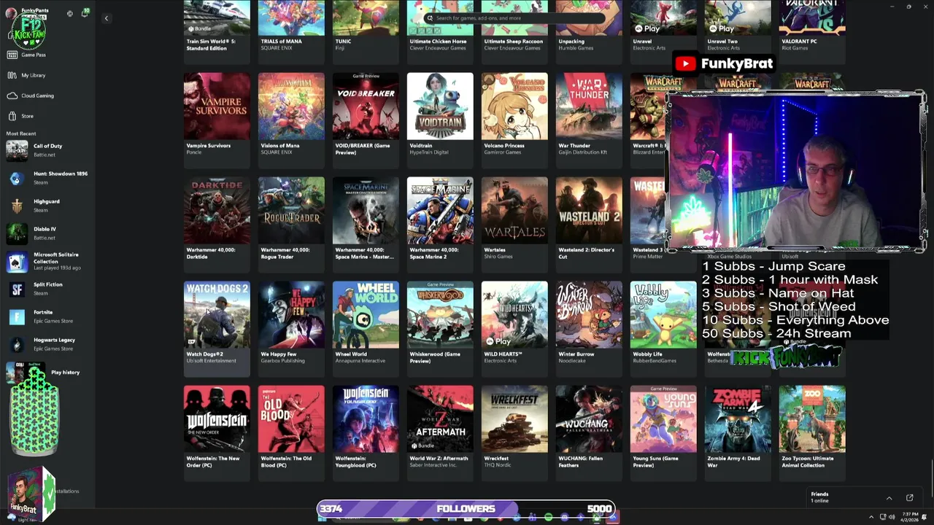Open Microsoft Solitaire Collection recent entry
Screen dimensions: 934x525
47,261
